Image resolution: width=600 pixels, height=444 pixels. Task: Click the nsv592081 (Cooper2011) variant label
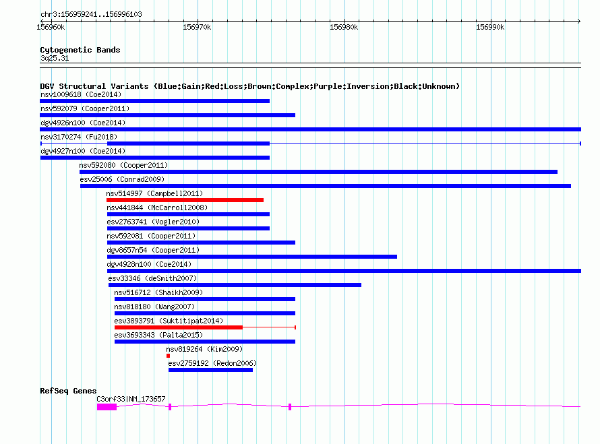click(151, 236)
